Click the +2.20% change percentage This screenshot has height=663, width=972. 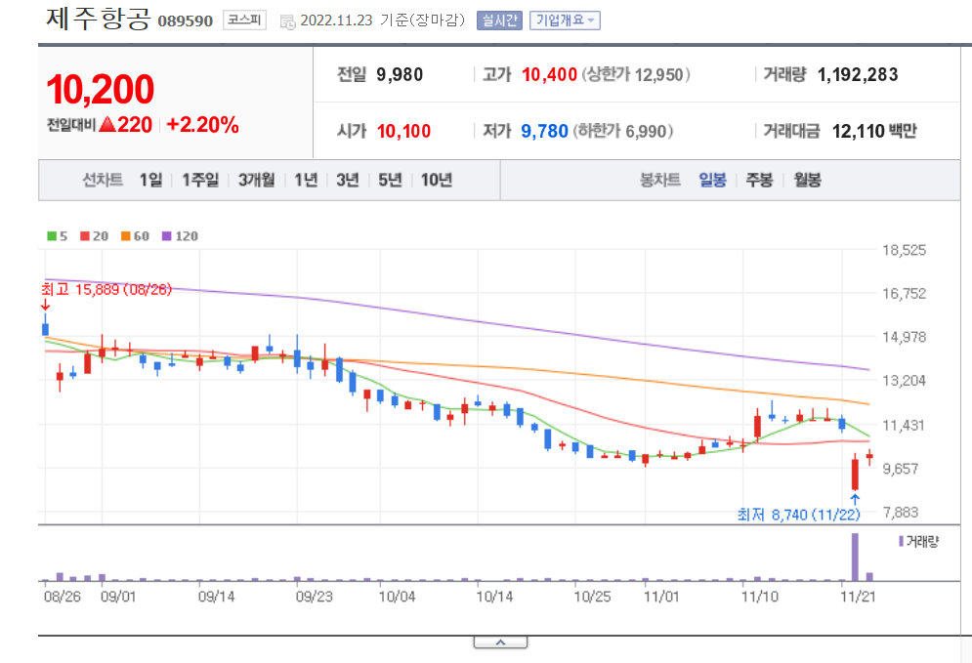[x=203, y=125]
